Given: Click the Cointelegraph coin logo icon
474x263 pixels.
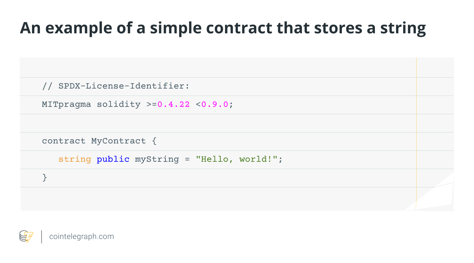Looking at the screenshot, I should 26,236.
